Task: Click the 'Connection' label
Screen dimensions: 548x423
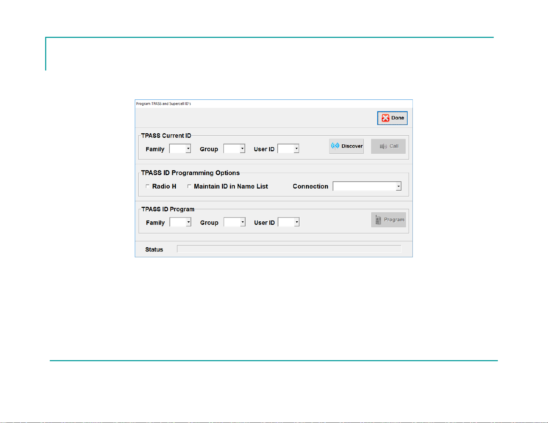Action: [x=310, y=186]
